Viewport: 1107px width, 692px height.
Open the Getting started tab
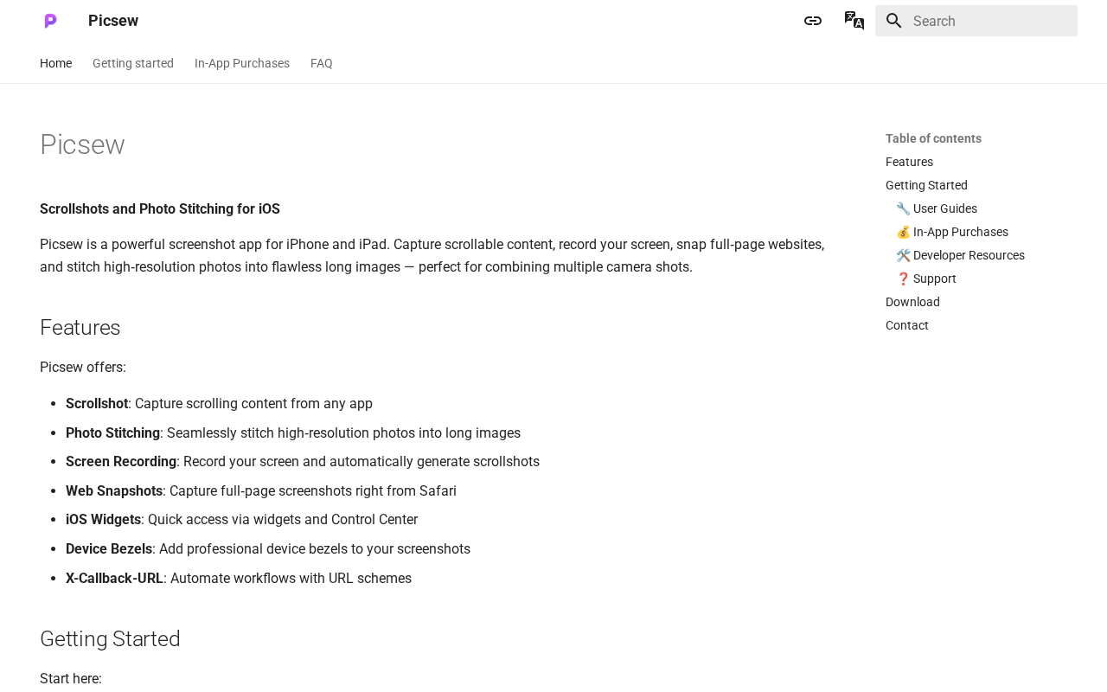(x=133, y=63)
